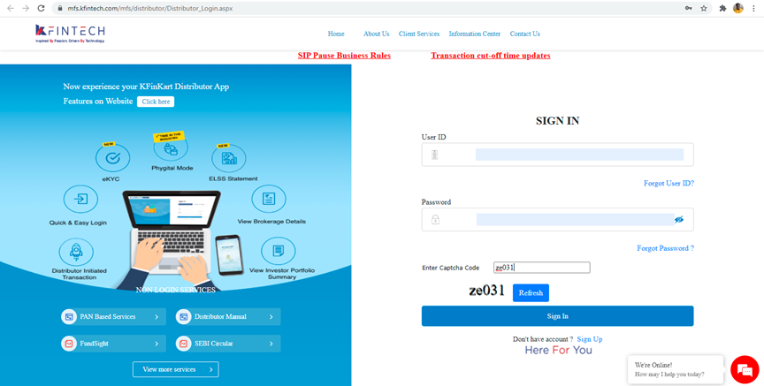The width and height of the screenshot is (764, 386).
Task: Click the SEBI Circular PDF icon
Action: (184, 344)
